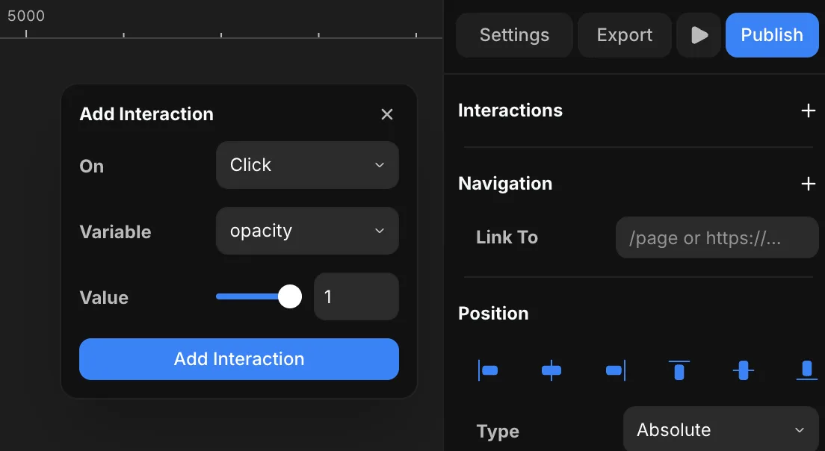The height and width of the screenshot is (451, 825).
Task: Align element to the top edge
Action: pyautogui.click(x=679, y=370)
